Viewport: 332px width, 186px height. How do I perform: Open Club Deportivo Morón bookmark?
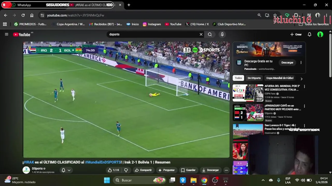(x=229, y=24)
